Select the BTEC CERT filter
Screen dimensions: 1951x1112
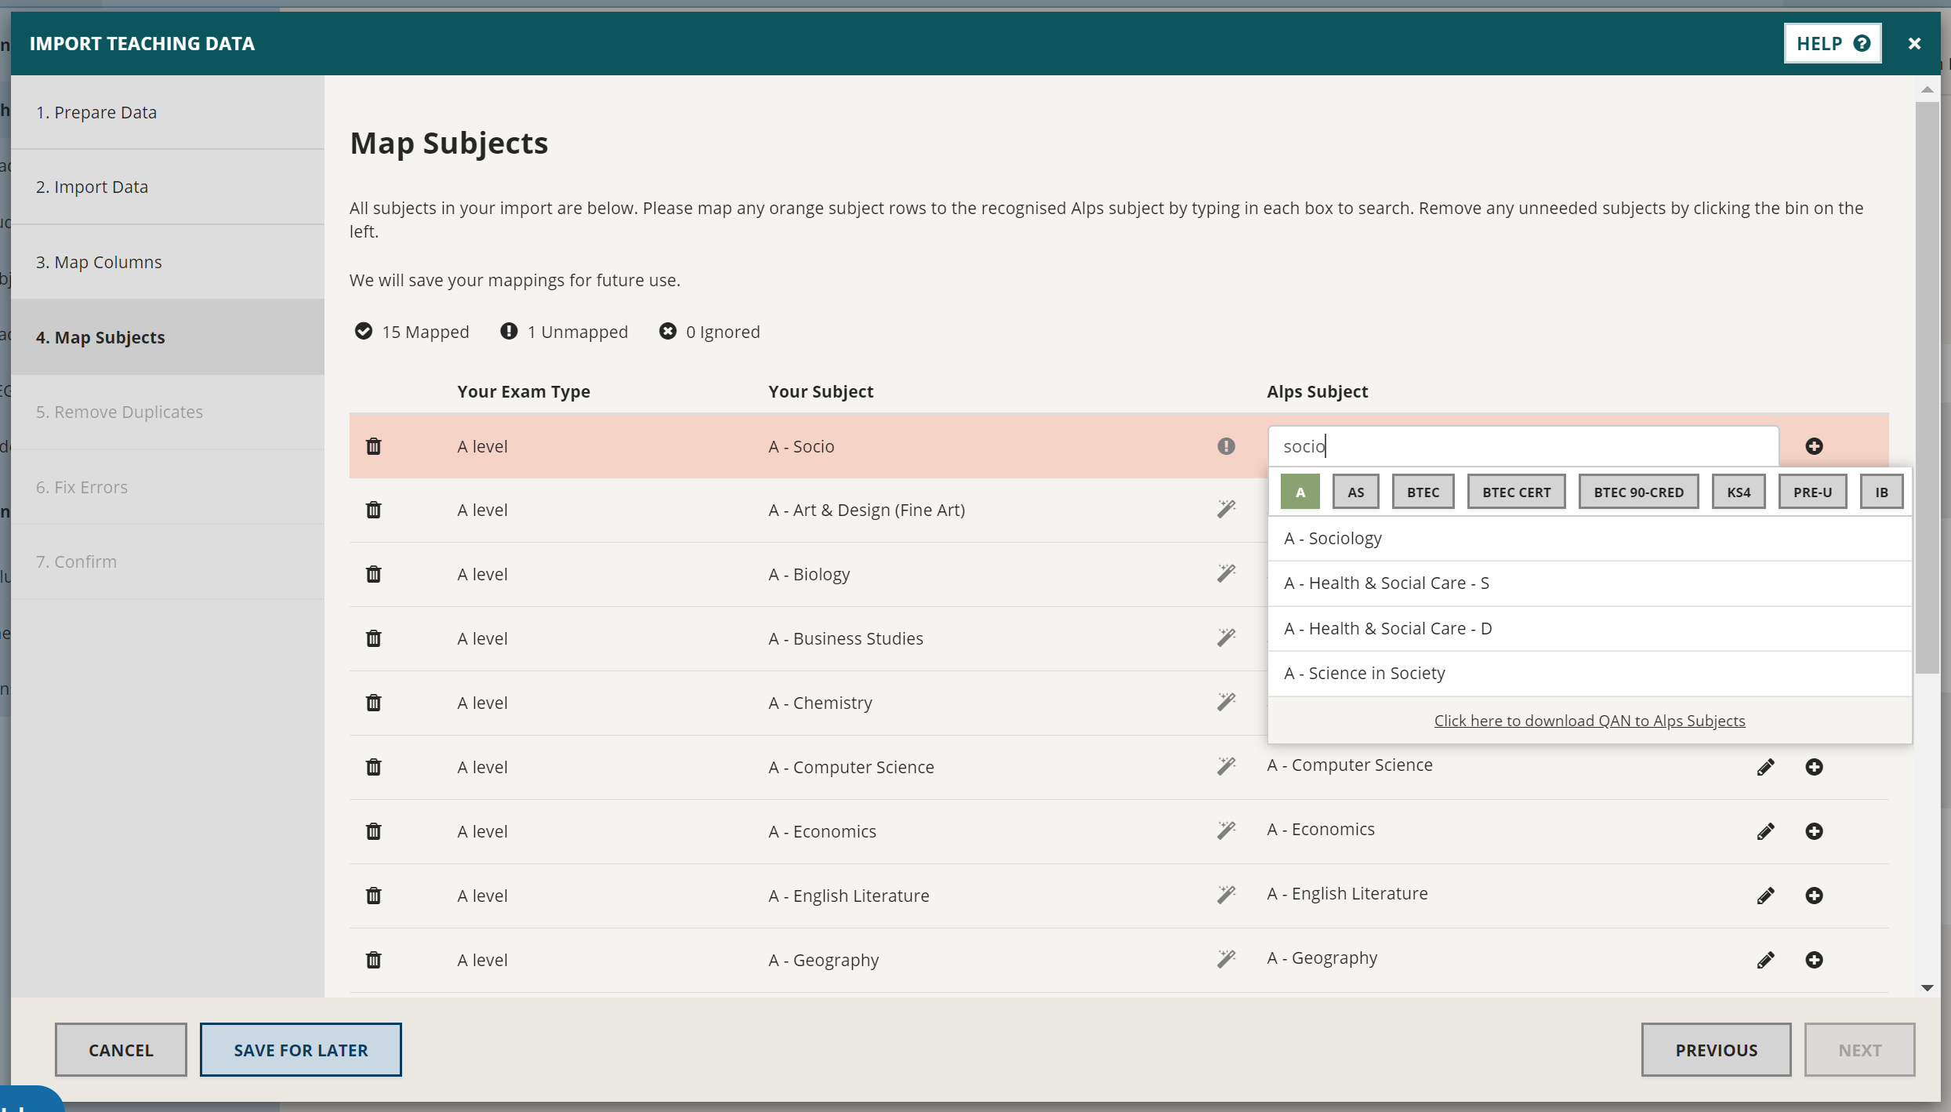pyautogui.click(x=1516, y=492)
